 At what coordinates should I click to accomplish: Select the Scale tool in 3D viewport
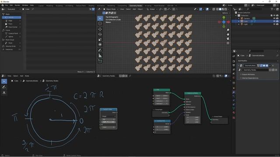(x=100, y=39)
